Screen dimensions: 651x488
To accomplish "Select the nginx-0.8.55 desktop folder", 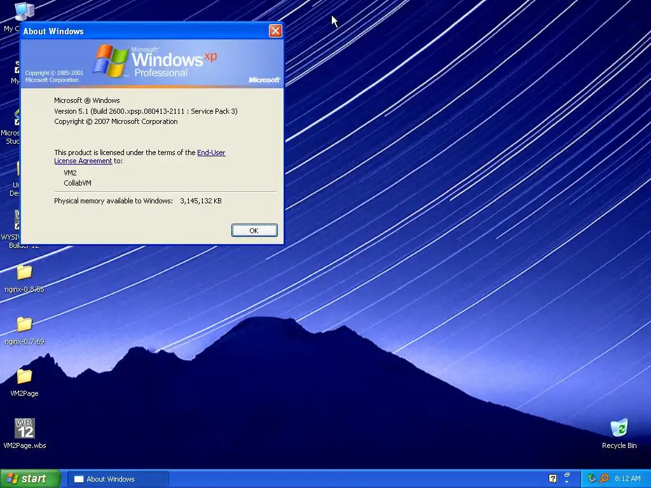I will 24,279.
